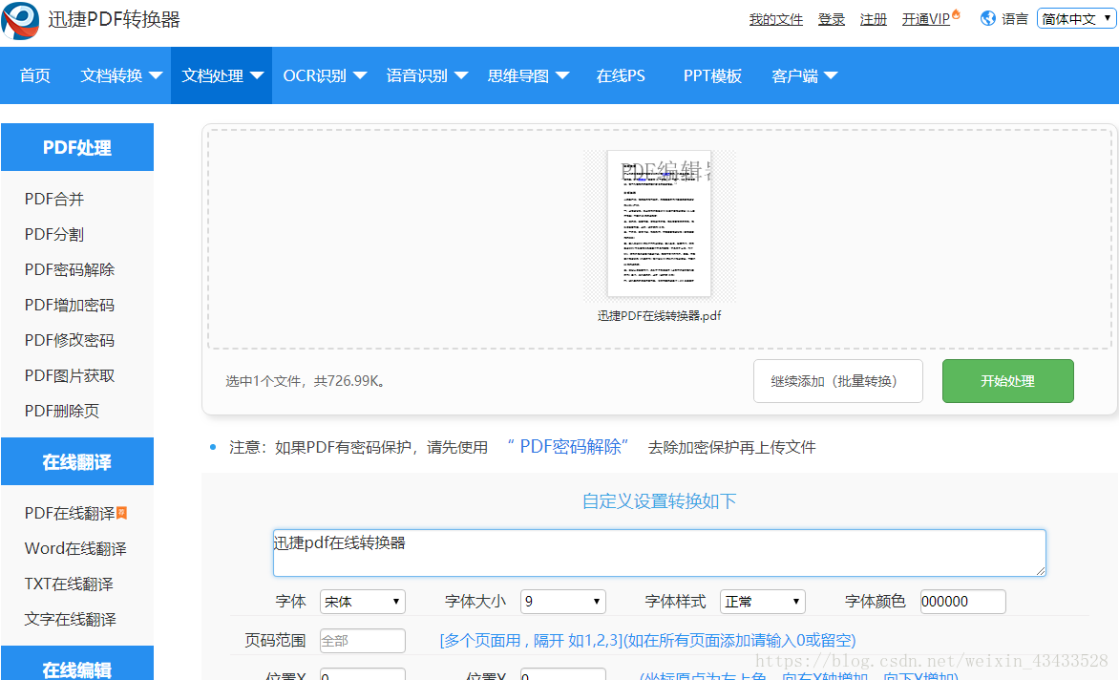Viewport: 1119px width, 680px height.
Task: Open the 字体大小 dropdown
Action: [563, 602]
